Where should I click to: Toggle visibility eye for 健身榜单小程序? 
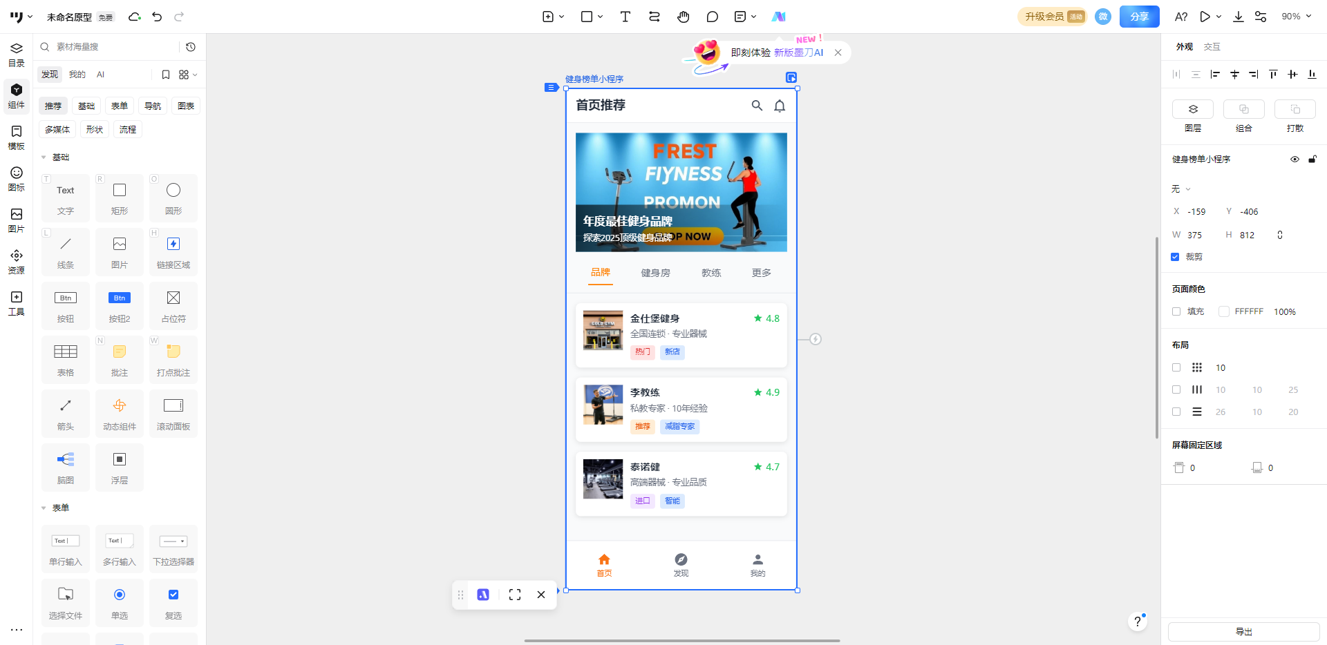coord(1295,160)
